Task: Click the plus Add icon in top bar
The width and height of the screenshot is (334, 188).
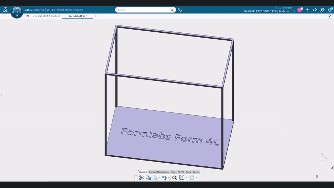Action: click(x=307, y=10)
